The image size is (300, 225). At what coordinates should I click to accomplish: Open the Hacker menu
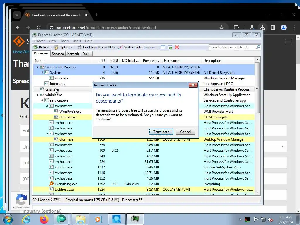click(39, 41)
